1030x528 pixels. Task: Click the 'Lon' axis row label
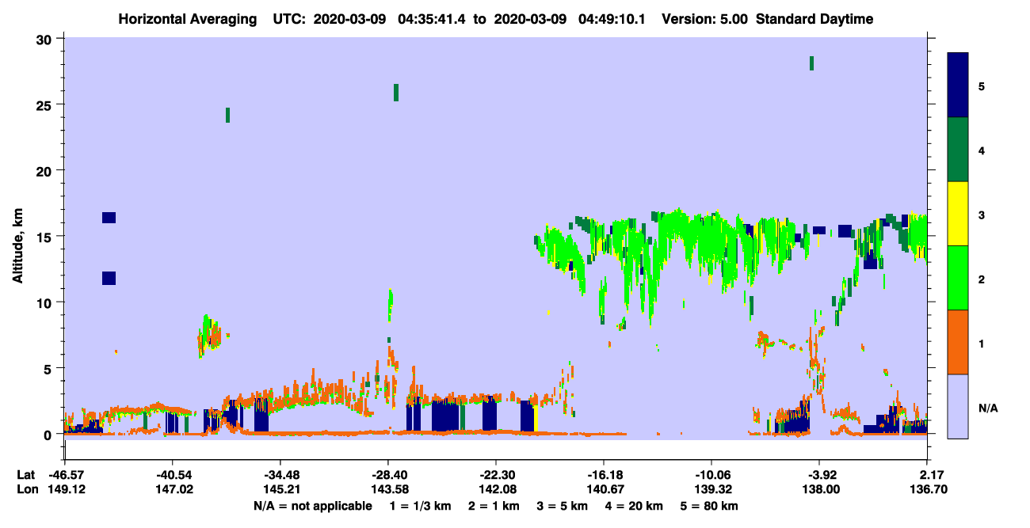(x=27, y=489)
